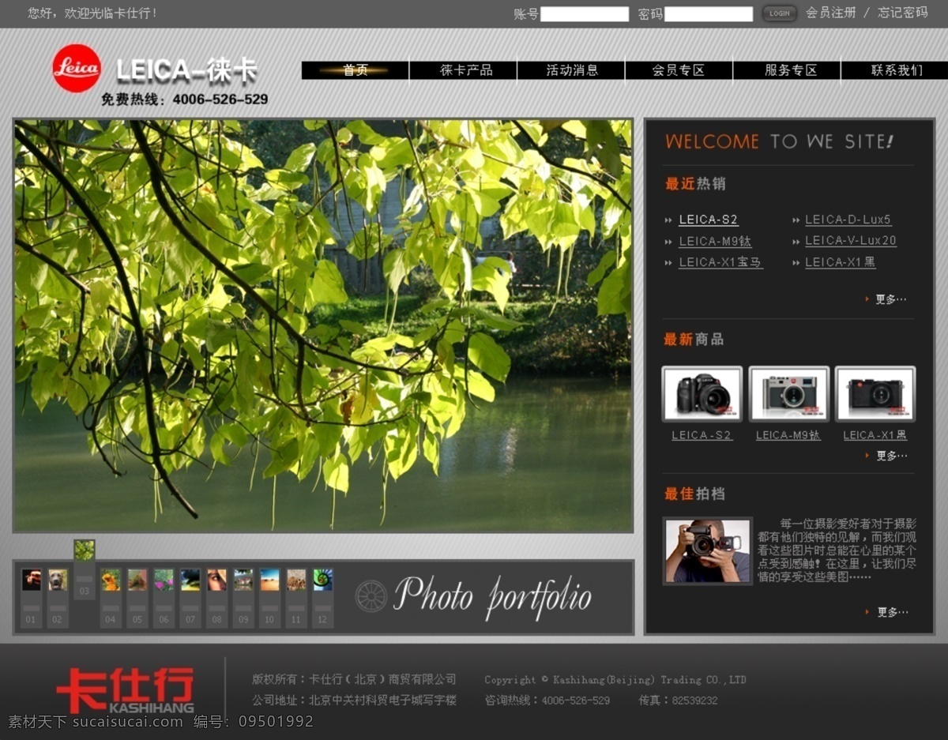Click the 密码 password input field
Screen dimensions: 948x740
pyautogui.click(x=709, y=14)
